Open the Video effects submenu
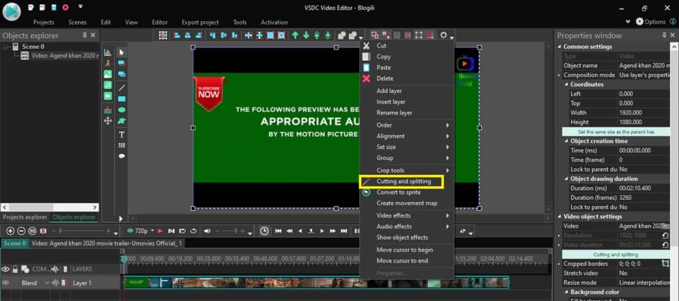679x301 pixels. [407, 216]
